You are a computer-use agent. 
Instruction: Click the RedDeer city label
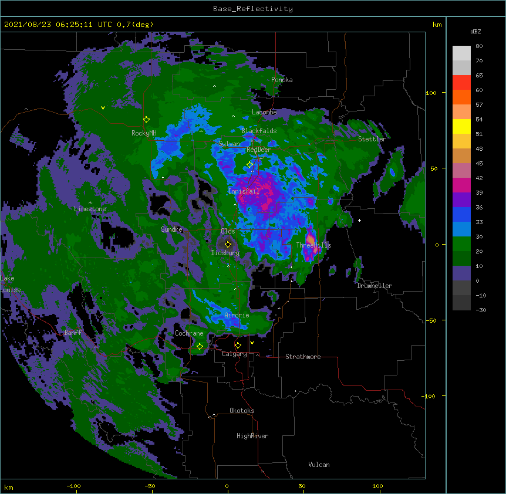(x=259, y=150)
